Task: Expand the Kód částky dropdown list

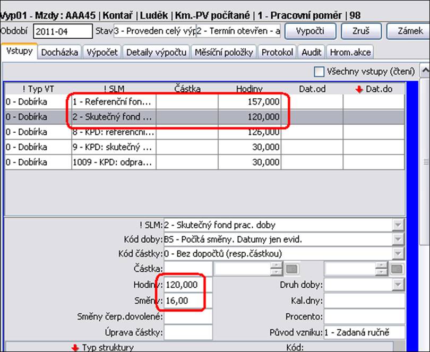Action: [x=398, y=254]
